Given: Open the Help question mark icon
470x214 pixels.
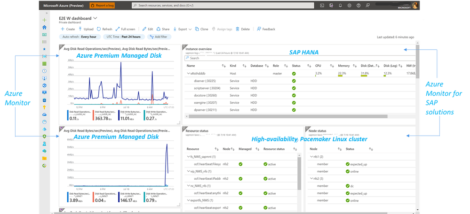Looking at the screenshot, I should [358, 5].
